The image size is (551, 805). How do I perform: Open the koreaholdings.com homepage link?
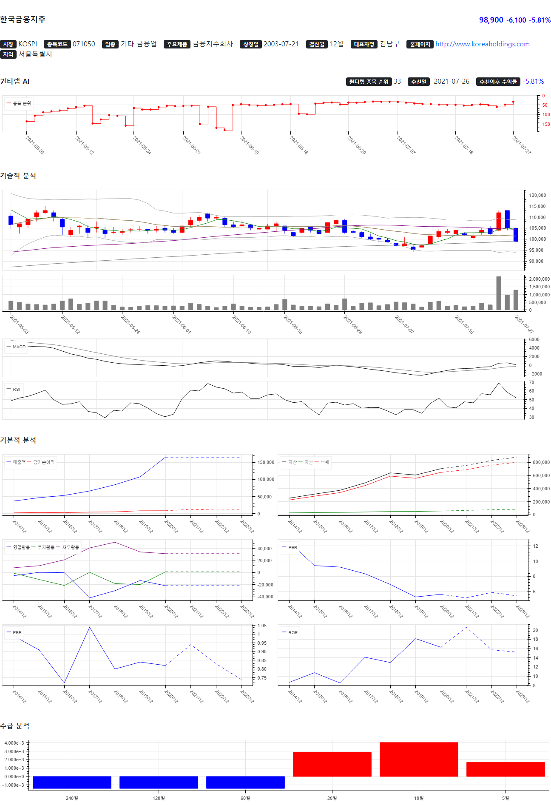[482, 44]
